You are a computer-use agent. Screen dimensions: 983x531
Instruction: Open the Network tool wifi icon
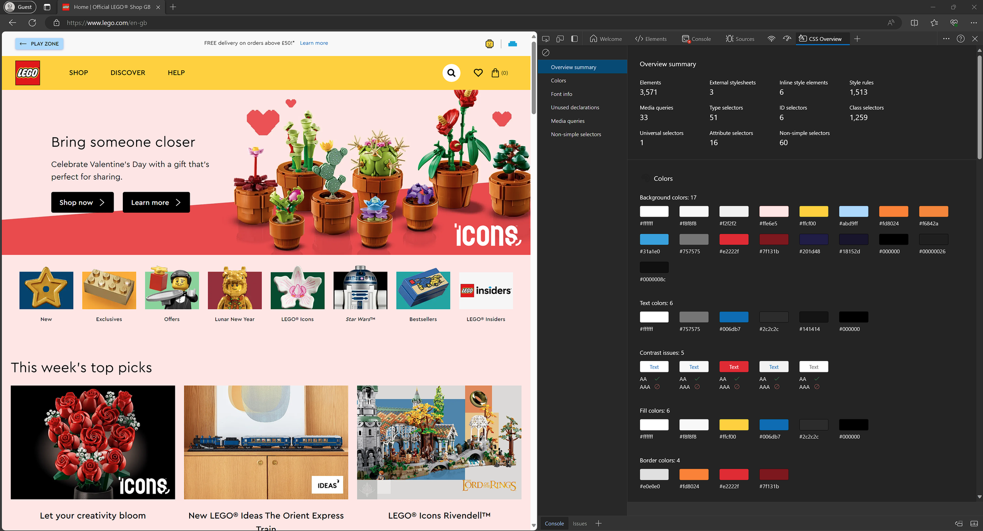click(x=771, y=39)
